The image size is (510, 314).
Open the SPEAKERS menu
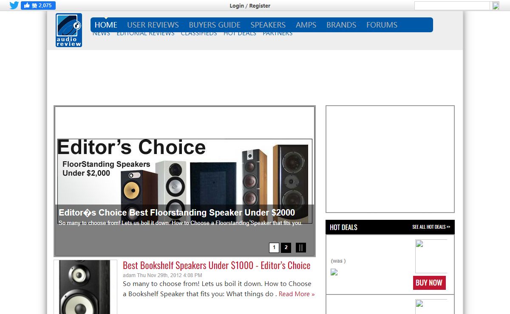tap(268, 25)
